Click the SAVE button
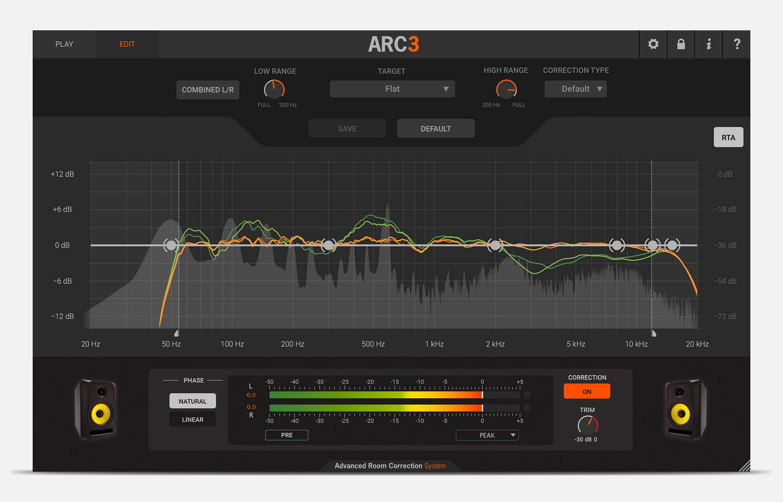The image size is (783, 502). click(347, 128)
